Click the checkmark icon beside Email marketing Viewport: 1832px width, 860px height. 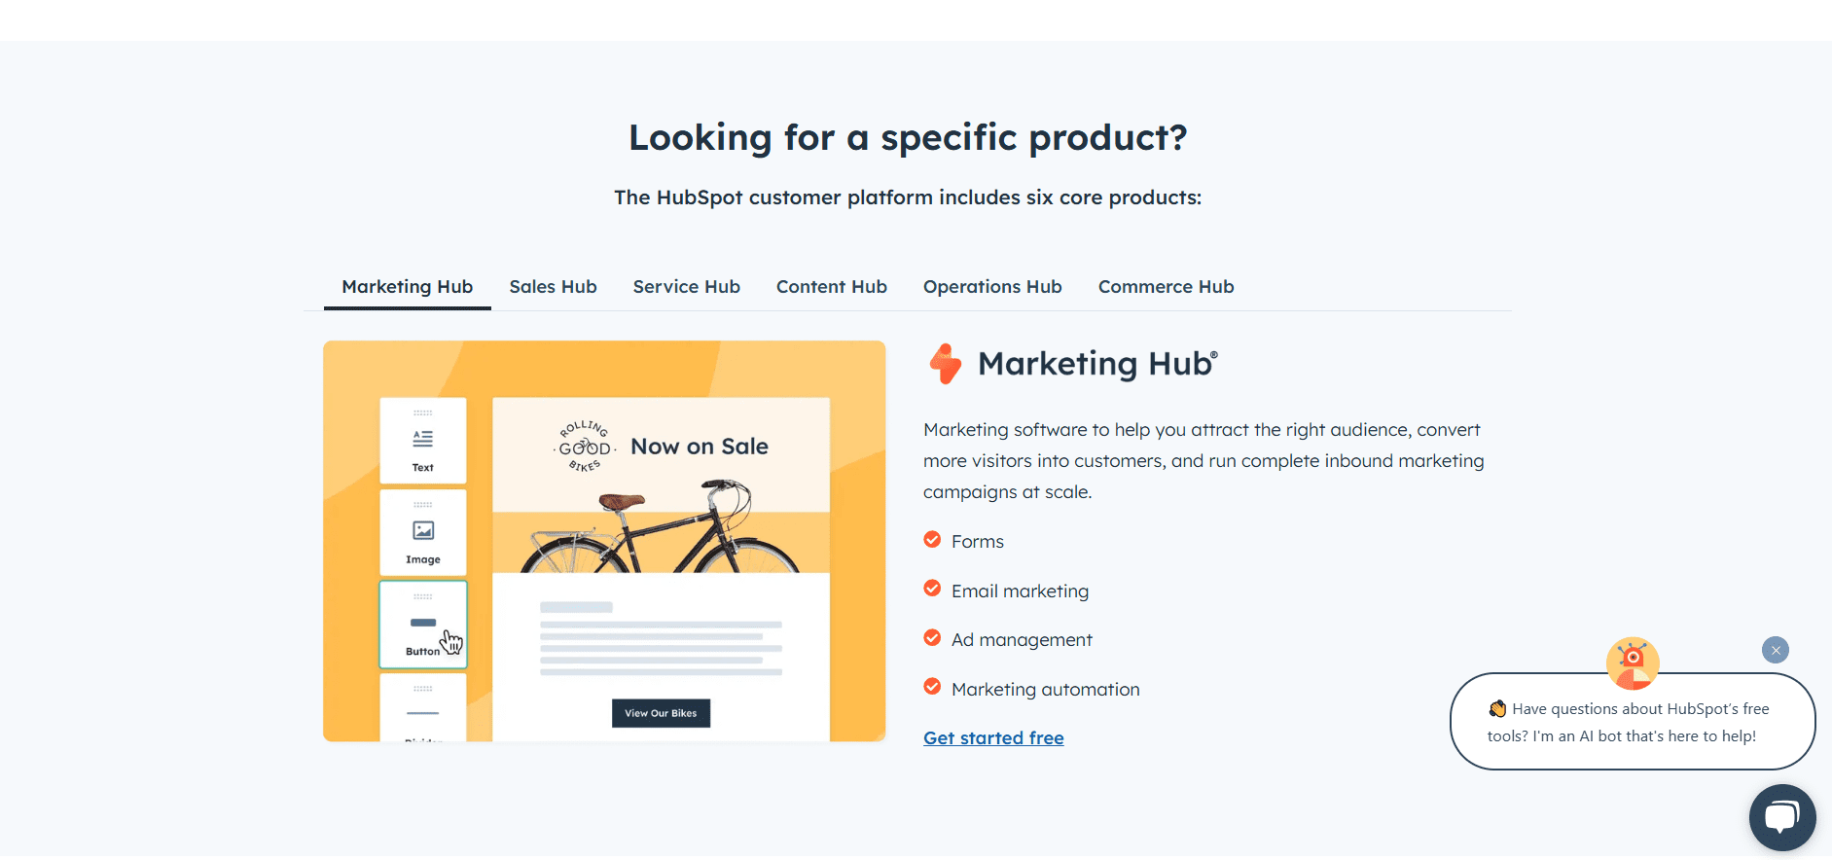932,589
